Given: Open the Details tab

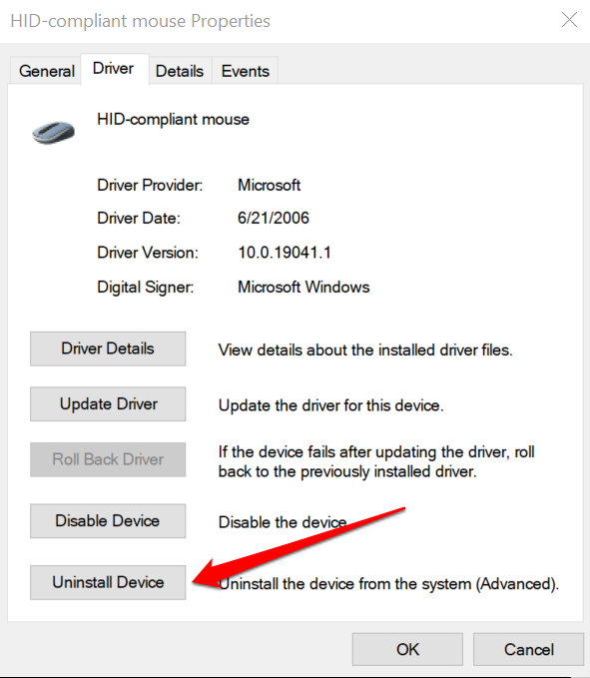Looking at the screenshot, I should tap(180, 71).
